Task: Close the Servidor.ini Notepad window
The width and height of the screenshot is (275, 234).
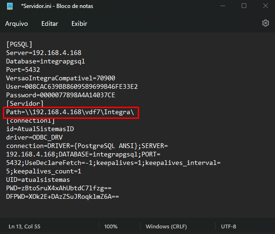Action: point(266,6)
